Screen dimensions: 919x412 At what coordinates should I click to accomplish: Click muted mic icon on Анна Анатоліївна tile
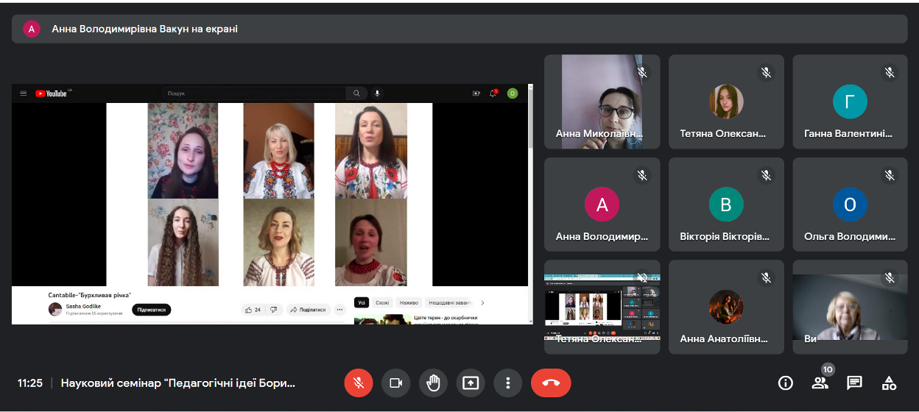pyautogui.click(x=766, y=279)
